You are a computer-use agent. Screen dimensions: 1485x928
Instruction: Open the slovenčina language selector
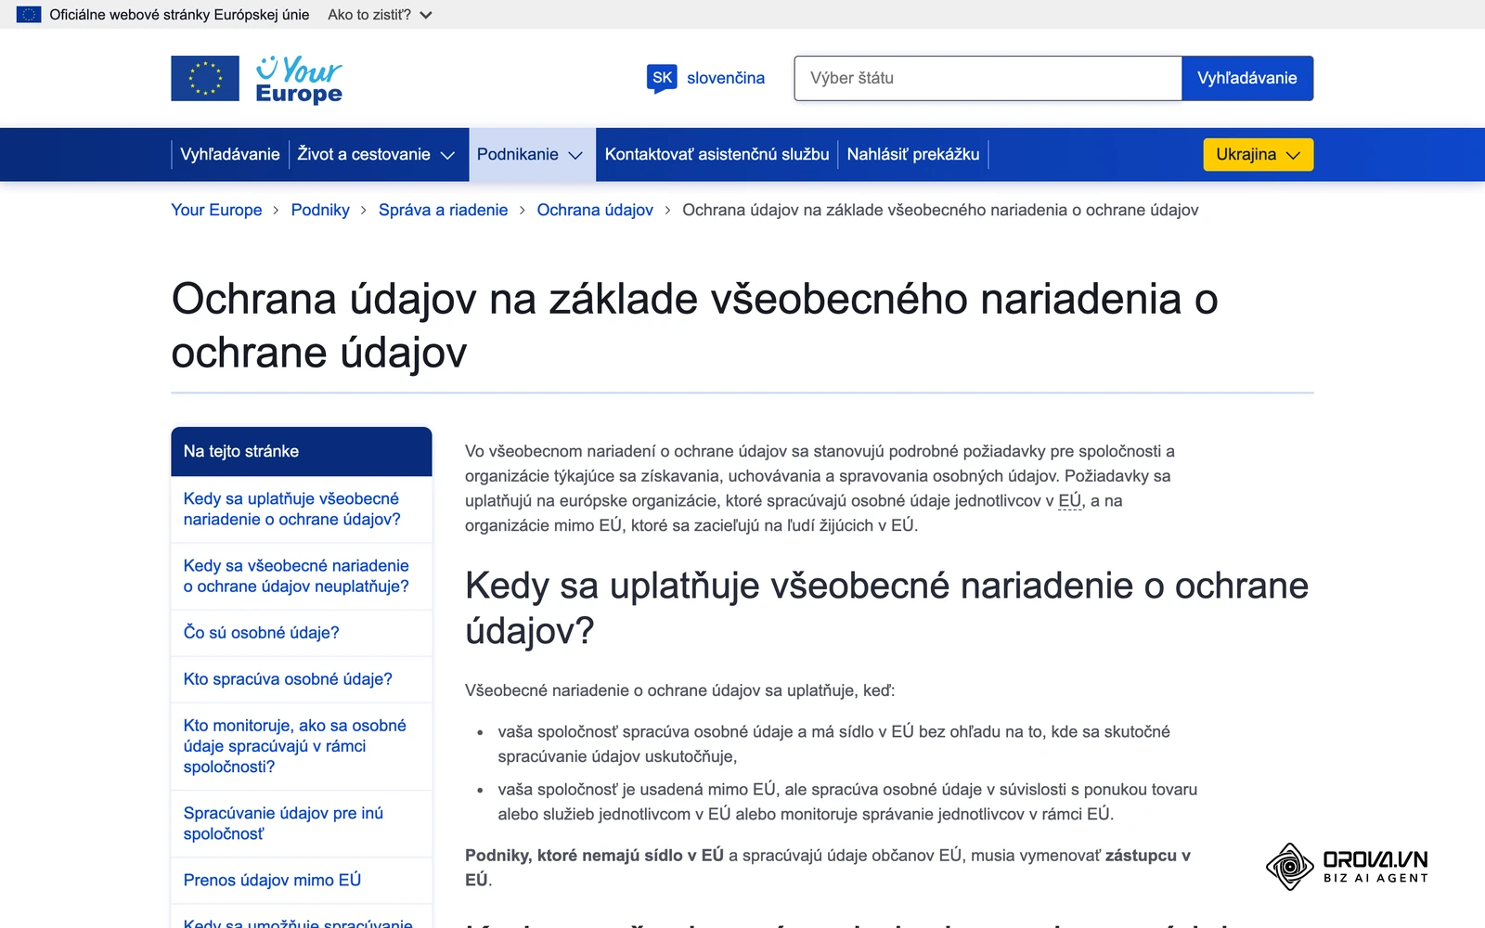(x=726, y=78)
